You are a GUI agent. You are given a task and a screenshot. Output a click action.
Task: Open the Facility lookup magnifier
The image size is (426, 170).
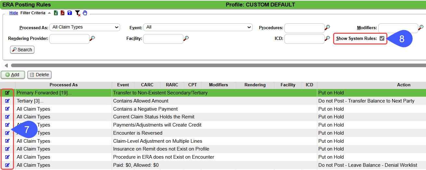[186, 39]
